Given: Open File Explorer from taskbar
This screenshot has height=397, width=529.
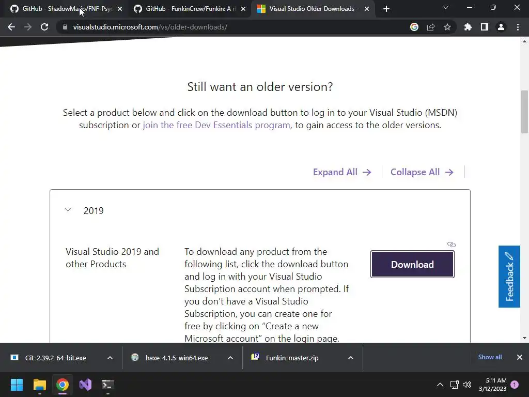Looking at the screenshot, I should click(39, 385).
